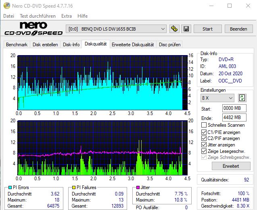Open the BENQ DVD drive selection dropdown
257x210 pixels.
[116, 29]
